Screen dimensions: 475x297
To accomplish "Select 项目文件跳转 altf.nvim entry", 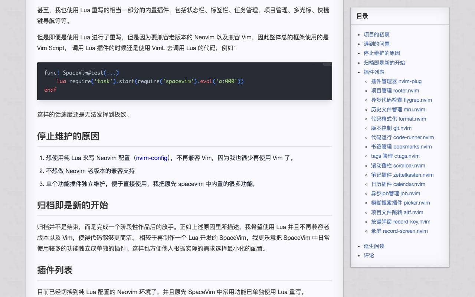I will tap(397, 212).
